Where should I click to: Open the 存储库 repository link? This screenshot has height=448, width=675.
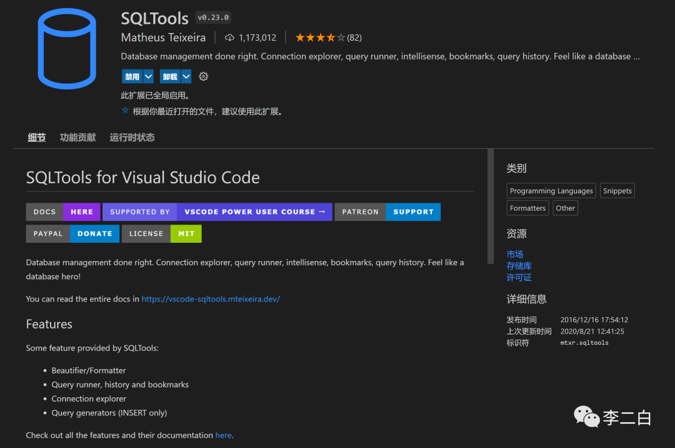tap(519, 266)
